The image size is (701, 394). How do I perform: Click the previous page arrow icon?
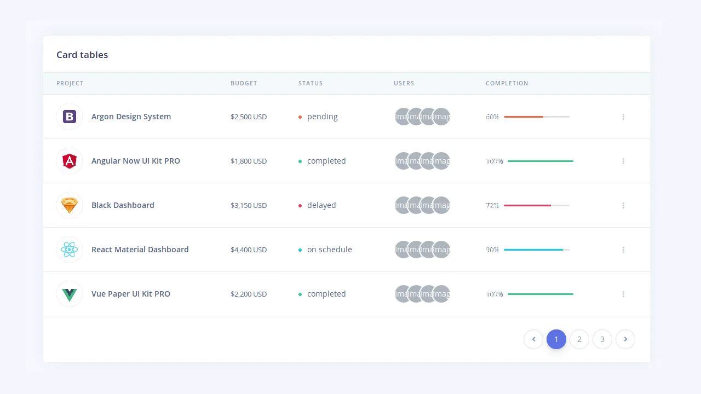[x=533, y=339]
